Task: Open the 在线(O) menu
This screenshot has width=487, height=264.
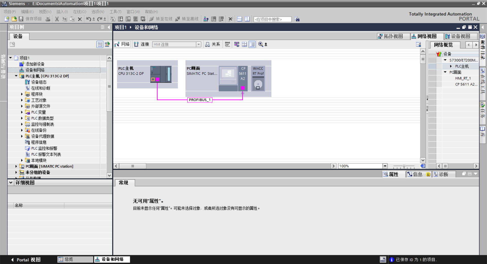Action: tap(79, 12)
